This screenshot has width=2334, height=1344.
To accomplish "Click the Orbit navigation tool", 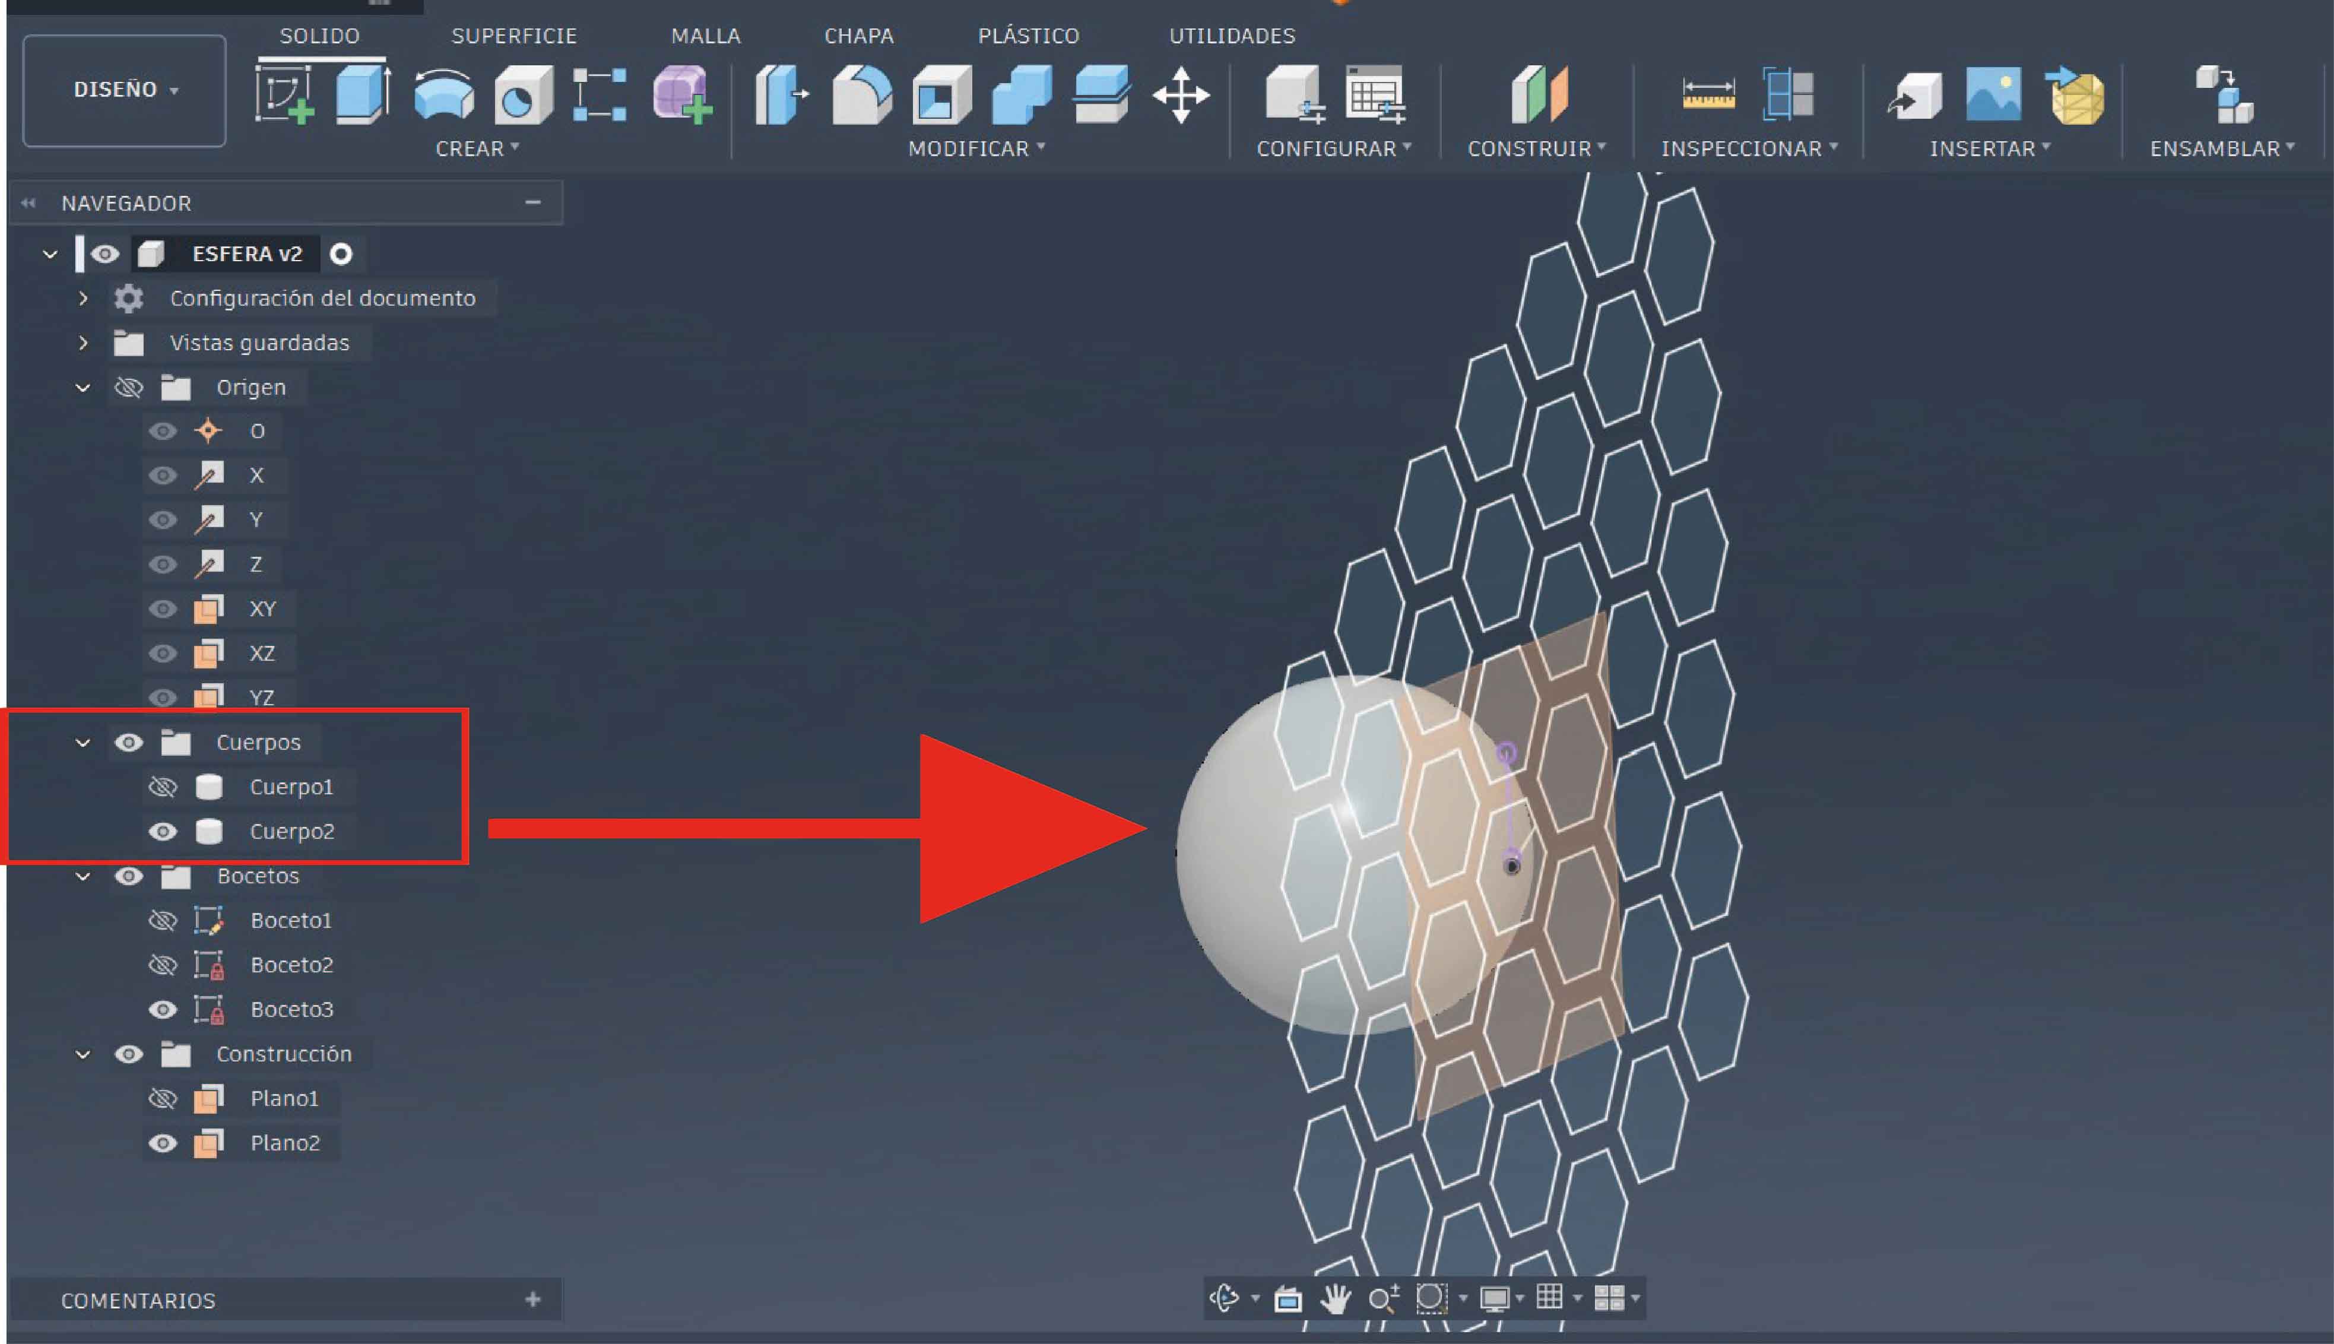I will (x=1225, y=1299).
